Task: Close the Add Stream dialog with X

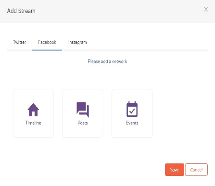Action: coord(206,10)
